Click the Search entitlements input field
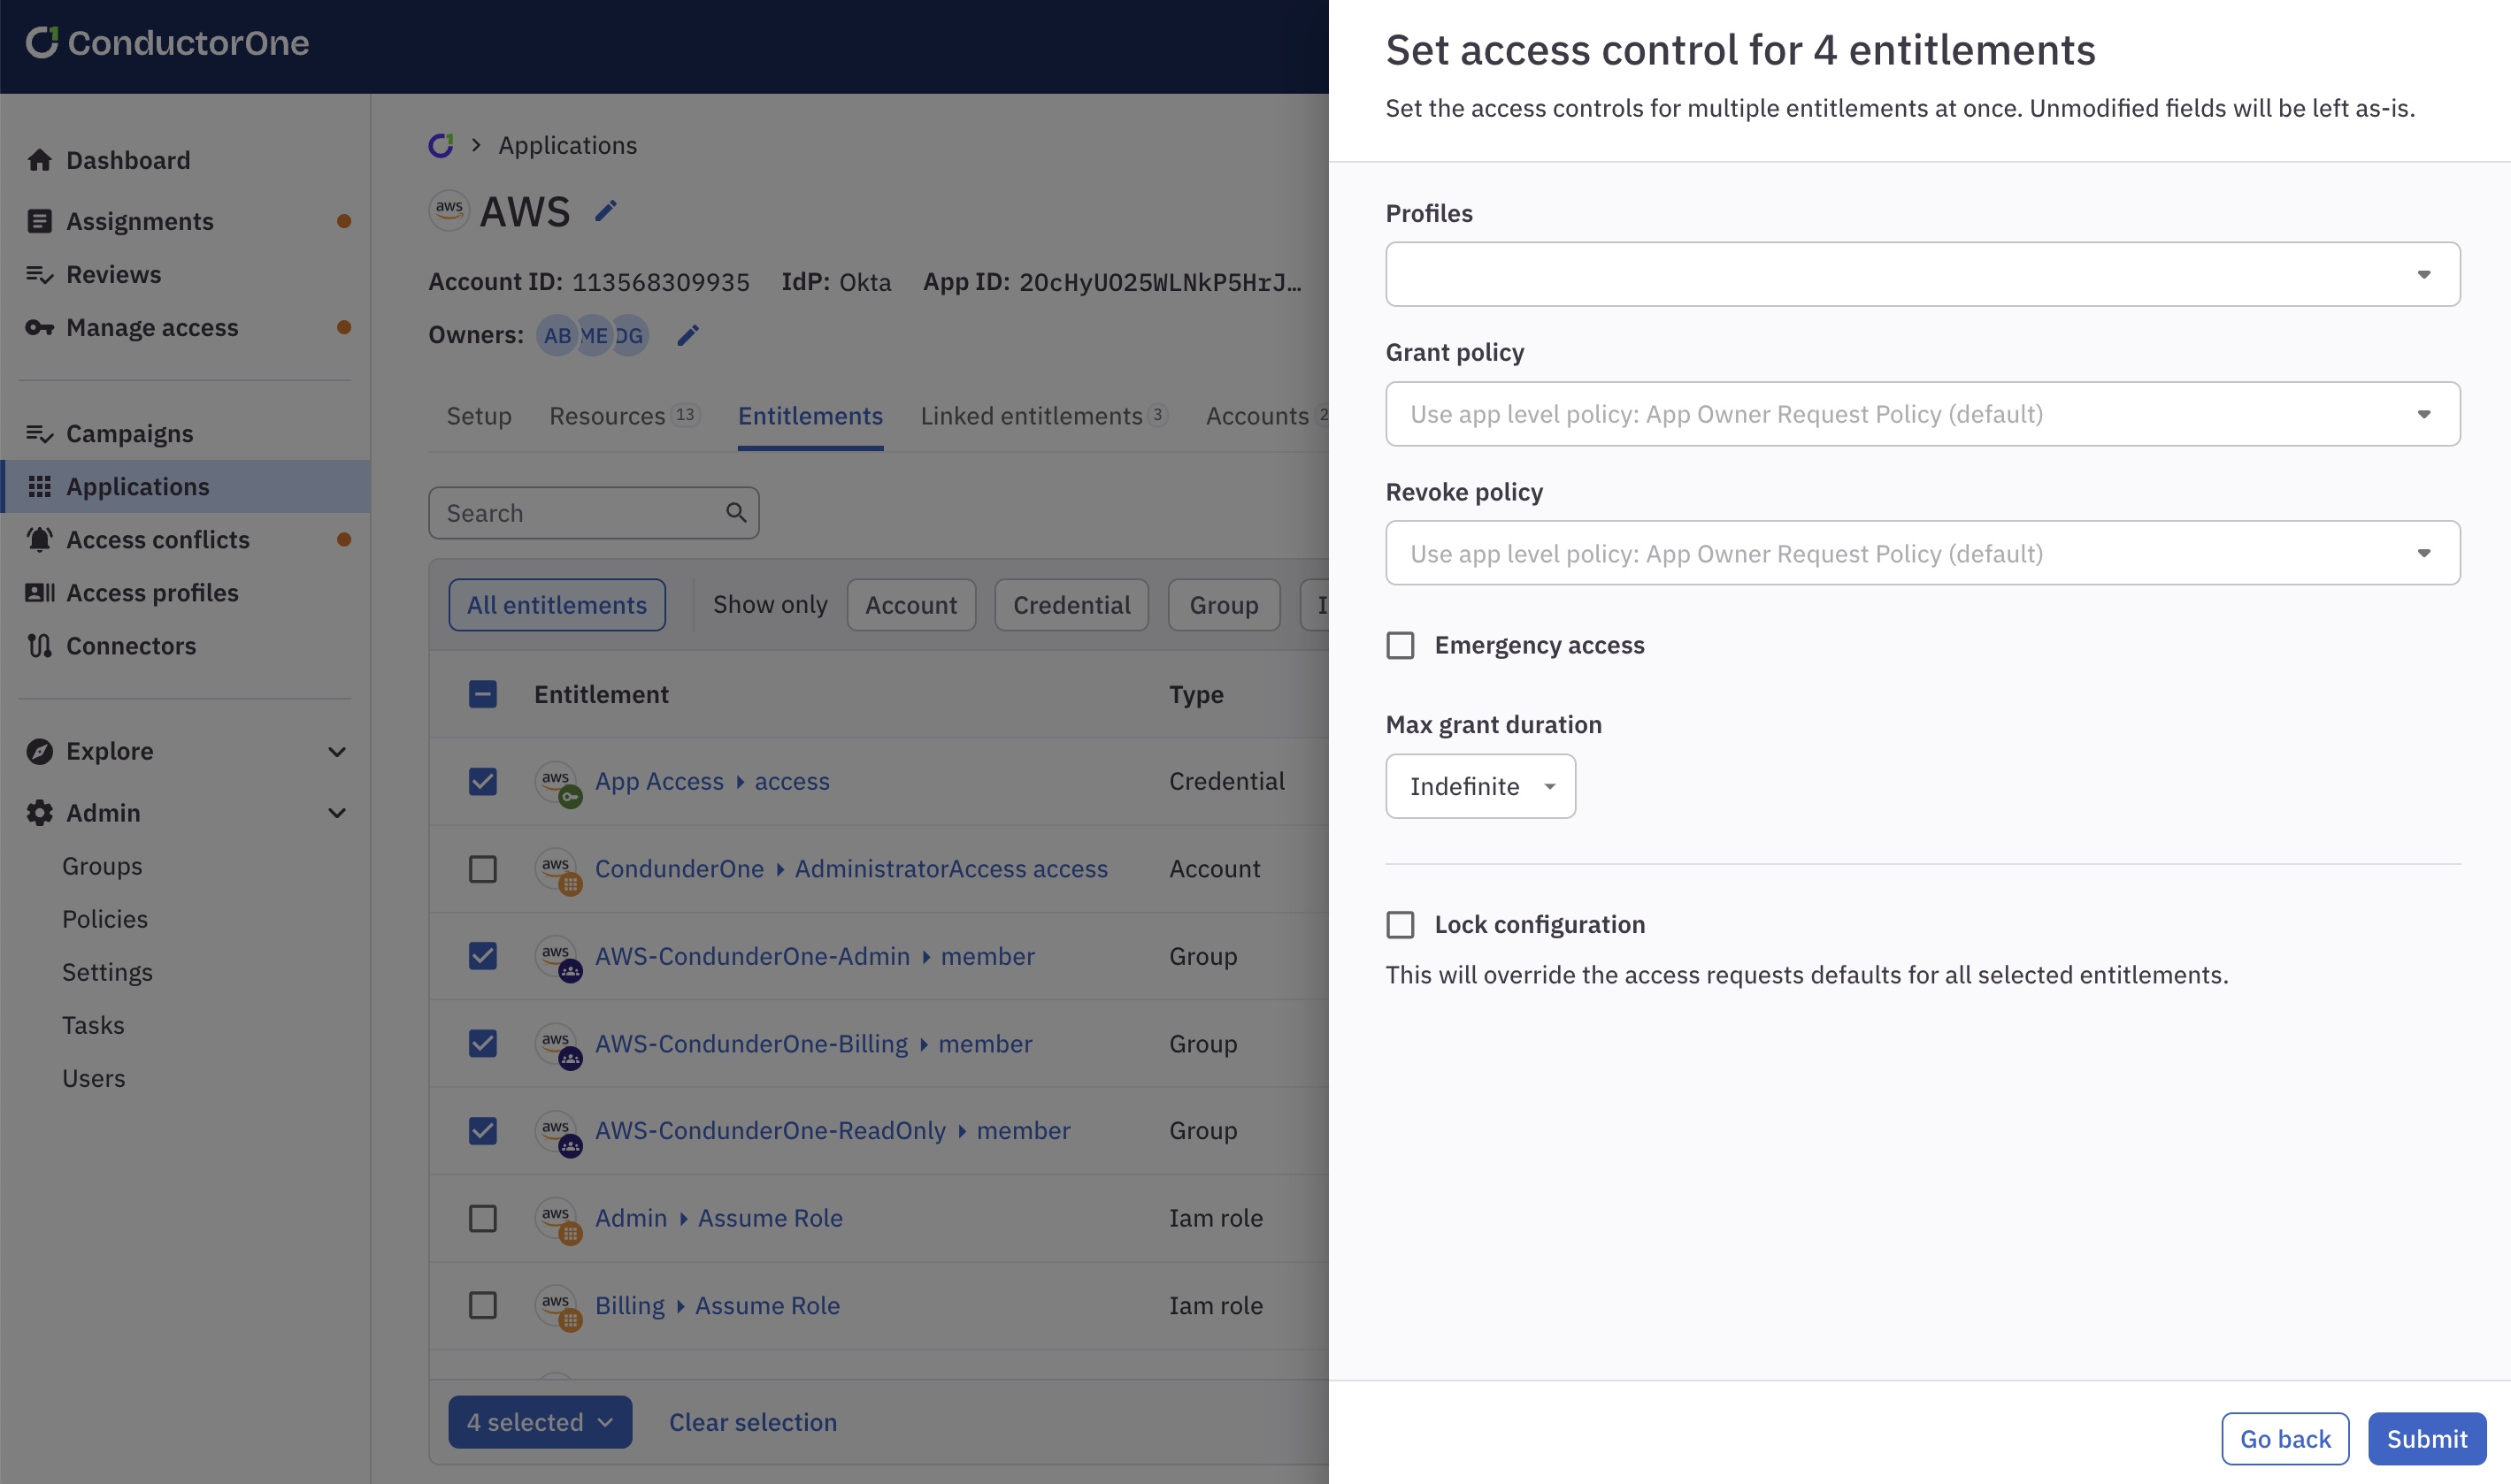Image resolution: width=2511 pixels, height=1484 pixels. coord(580,513)
